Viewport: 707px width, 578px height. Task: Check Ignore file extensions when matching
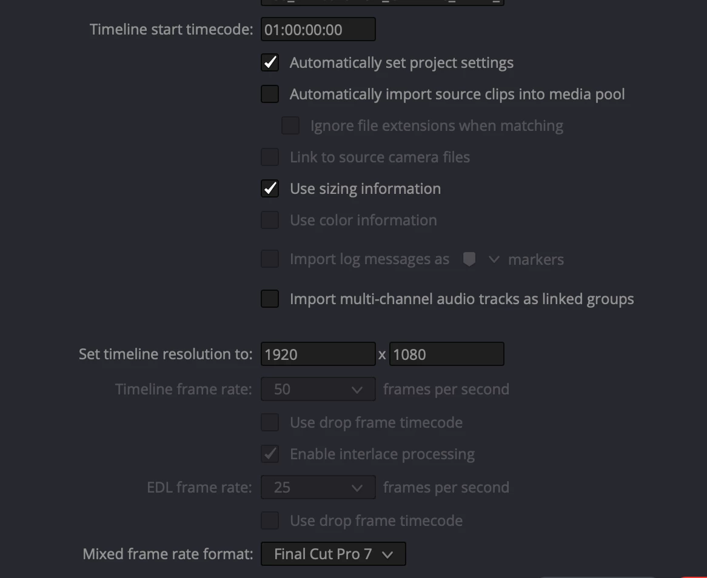290,125
